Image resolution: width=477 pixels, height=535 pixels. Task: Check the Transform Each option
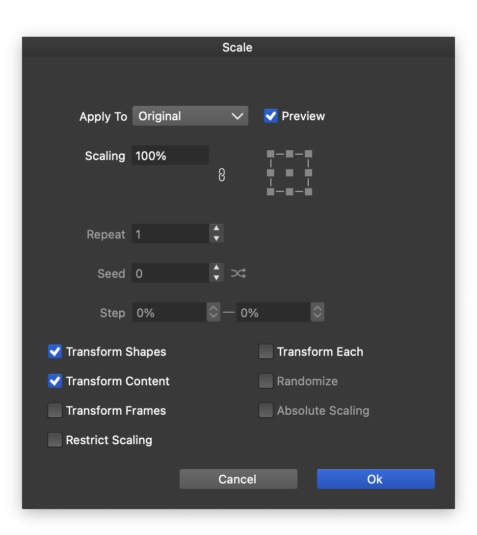click(266, 352)
